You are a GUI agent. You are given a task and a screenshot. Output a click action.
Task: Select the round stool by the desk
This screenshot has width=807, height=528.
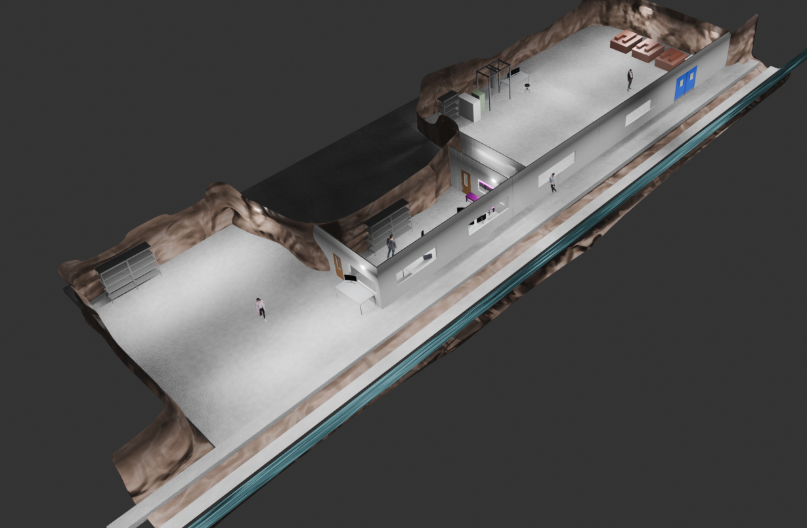(527, 85)
